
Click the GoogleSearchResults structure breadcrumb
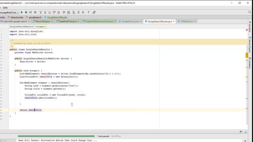[22, 26]
